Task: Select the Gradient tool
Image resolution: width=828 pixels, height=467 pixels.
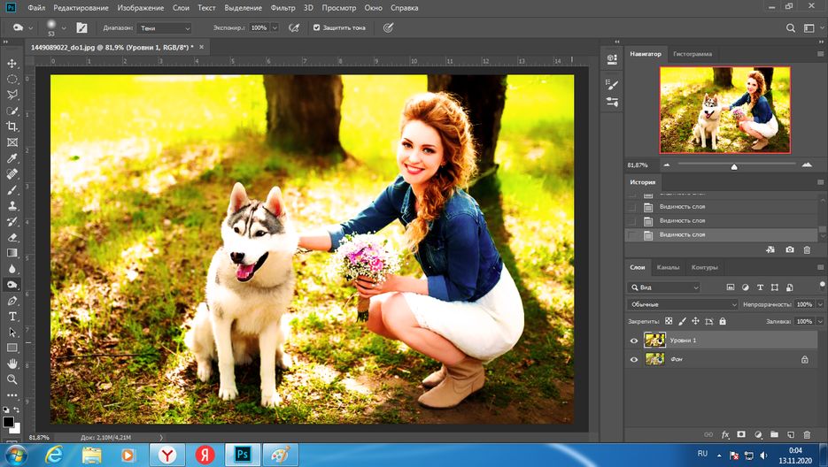Action: [12, 253]
